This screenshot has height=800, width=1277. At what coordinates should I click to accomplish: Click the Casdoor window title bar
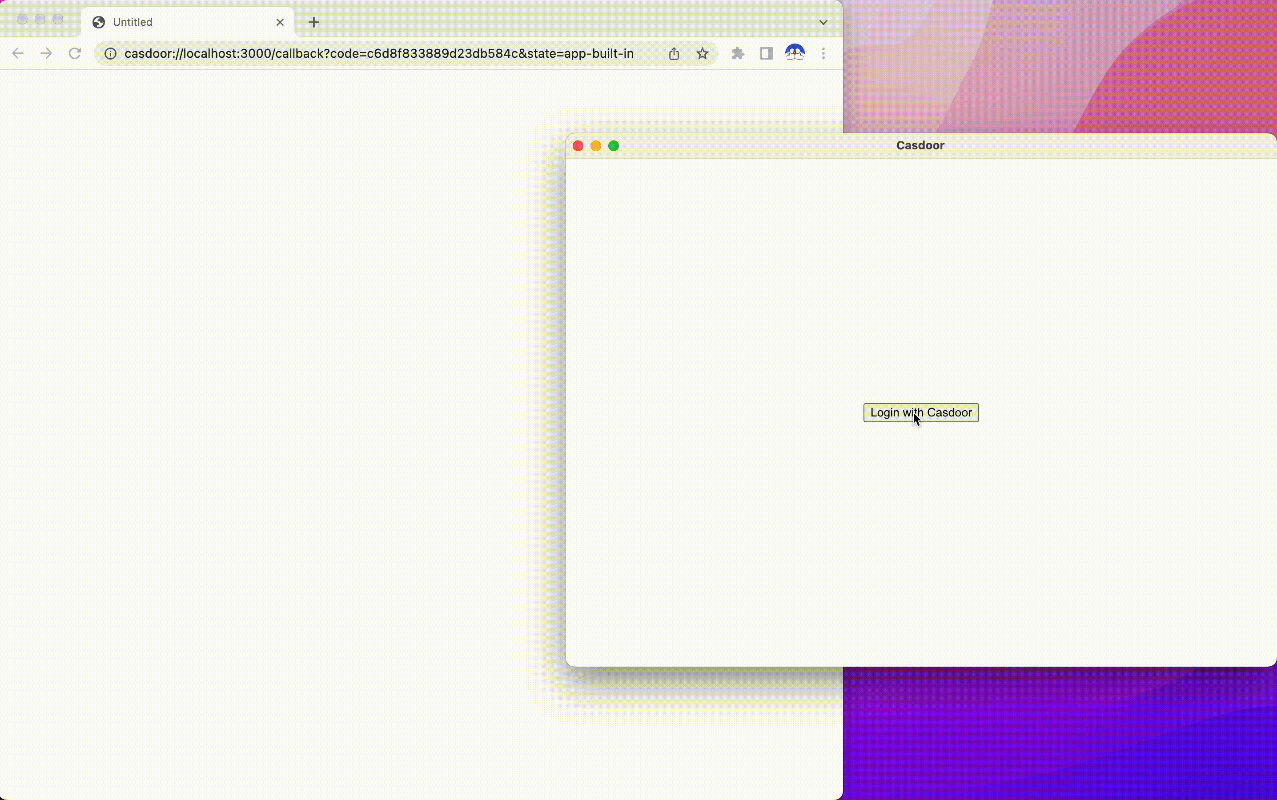[920, 145]
